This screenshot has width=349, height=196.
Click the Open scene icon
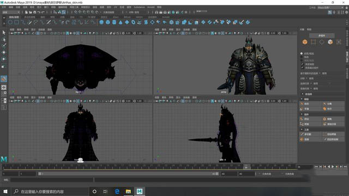[x=31, y=12]
